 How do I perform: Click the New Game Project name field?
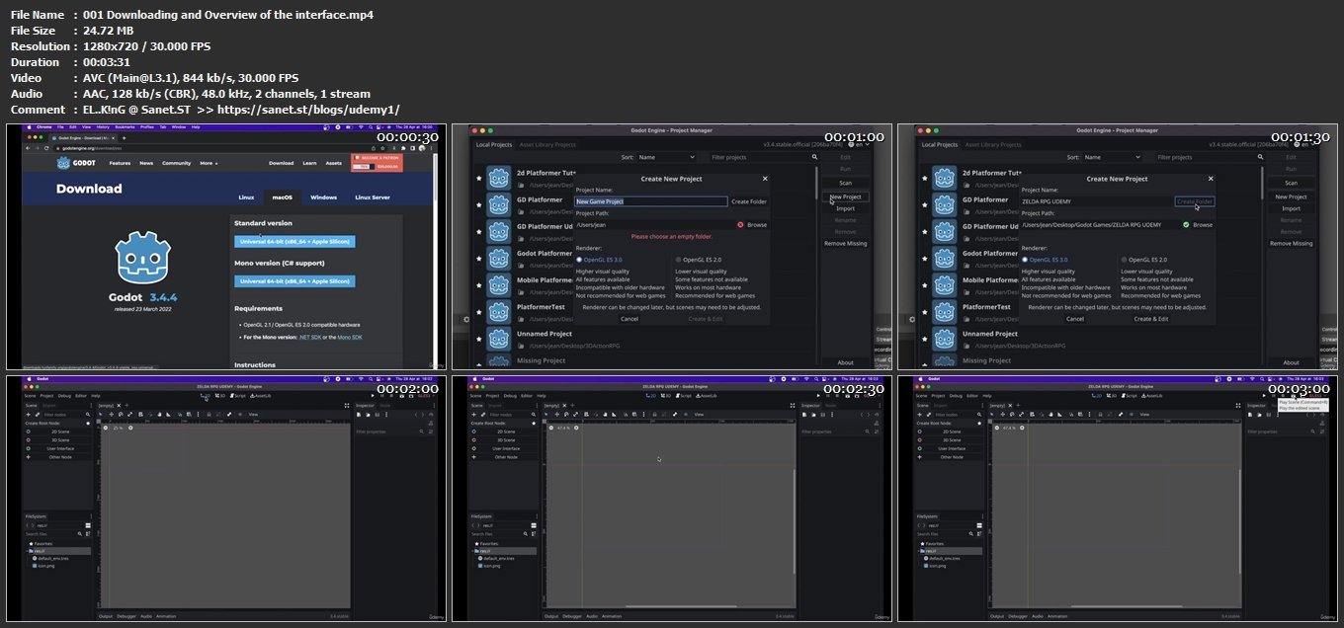click(651, 201)
